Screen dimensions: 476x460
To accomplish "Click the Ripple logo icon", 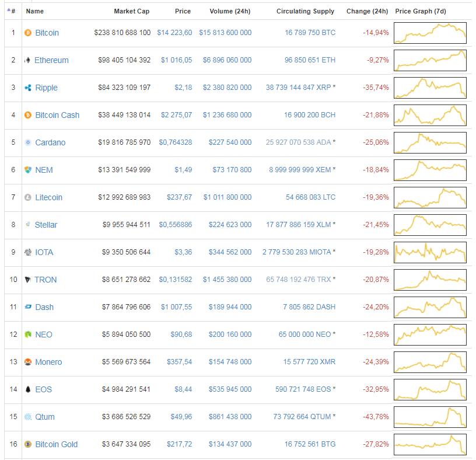I will click(28, 88).
